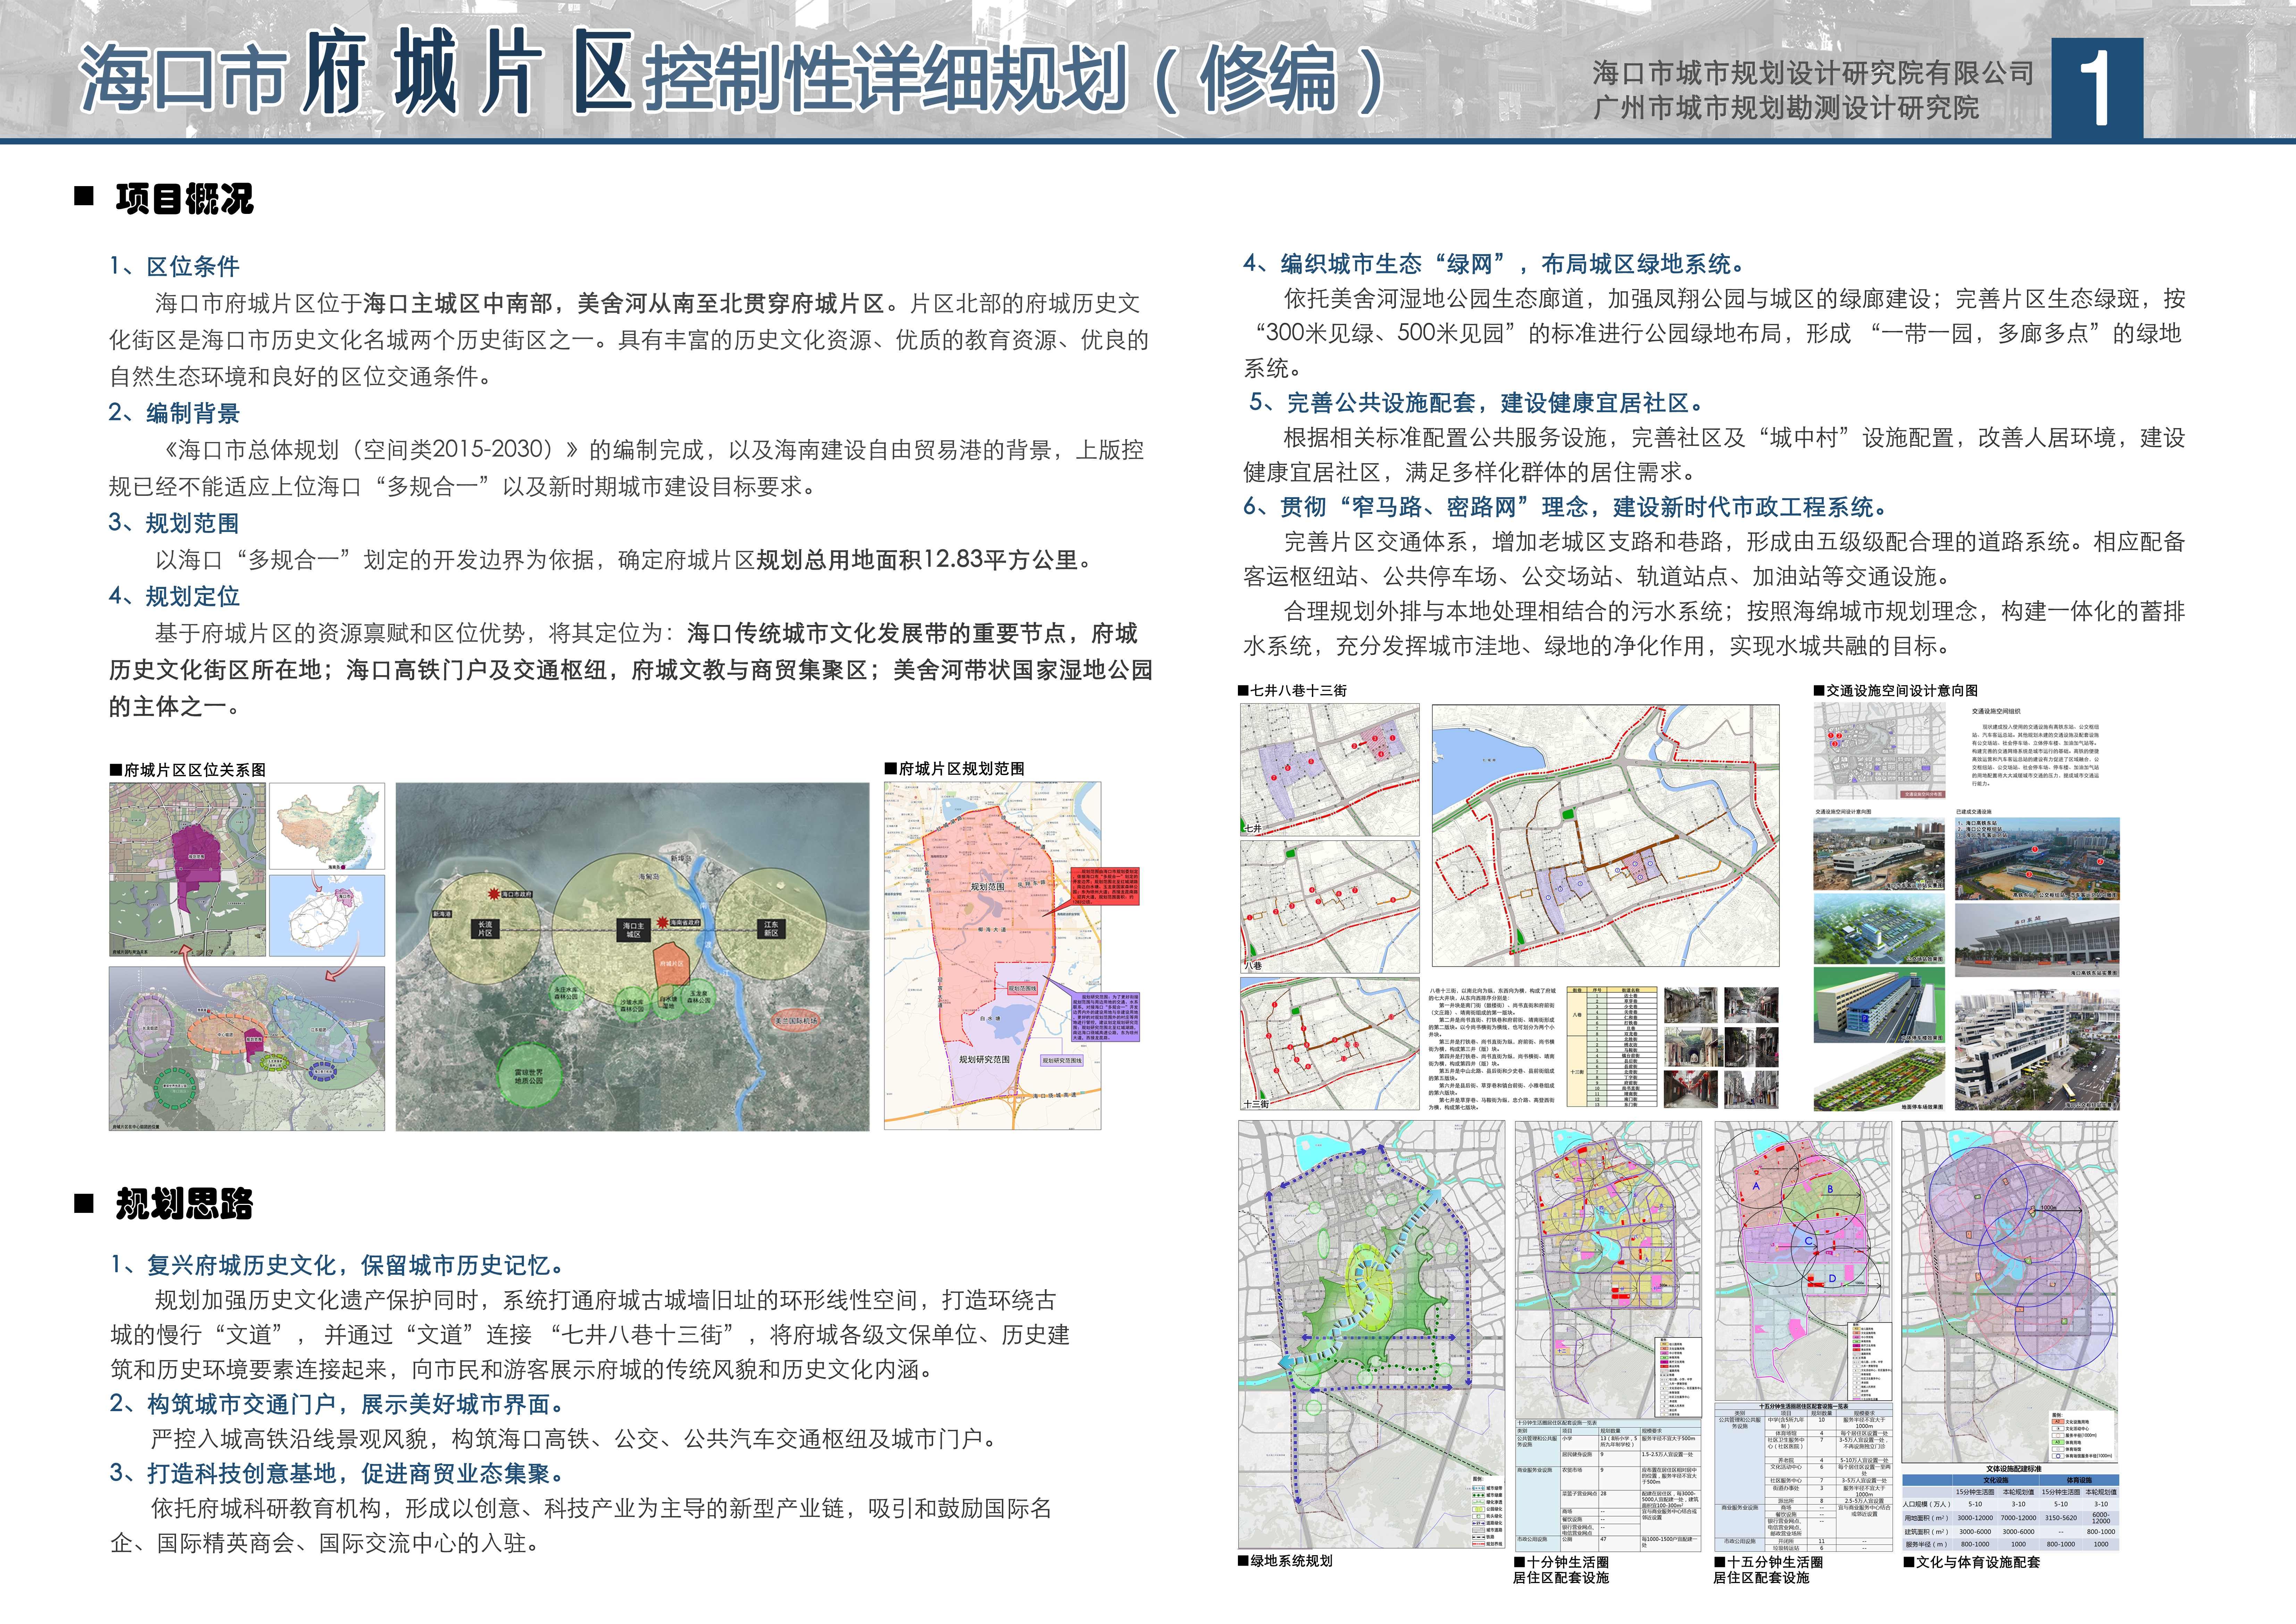Click the caption 十分钟生活圈居住区配套设施
This screenshot has width=2296, height=1624.
(x=1561, y=1570)
